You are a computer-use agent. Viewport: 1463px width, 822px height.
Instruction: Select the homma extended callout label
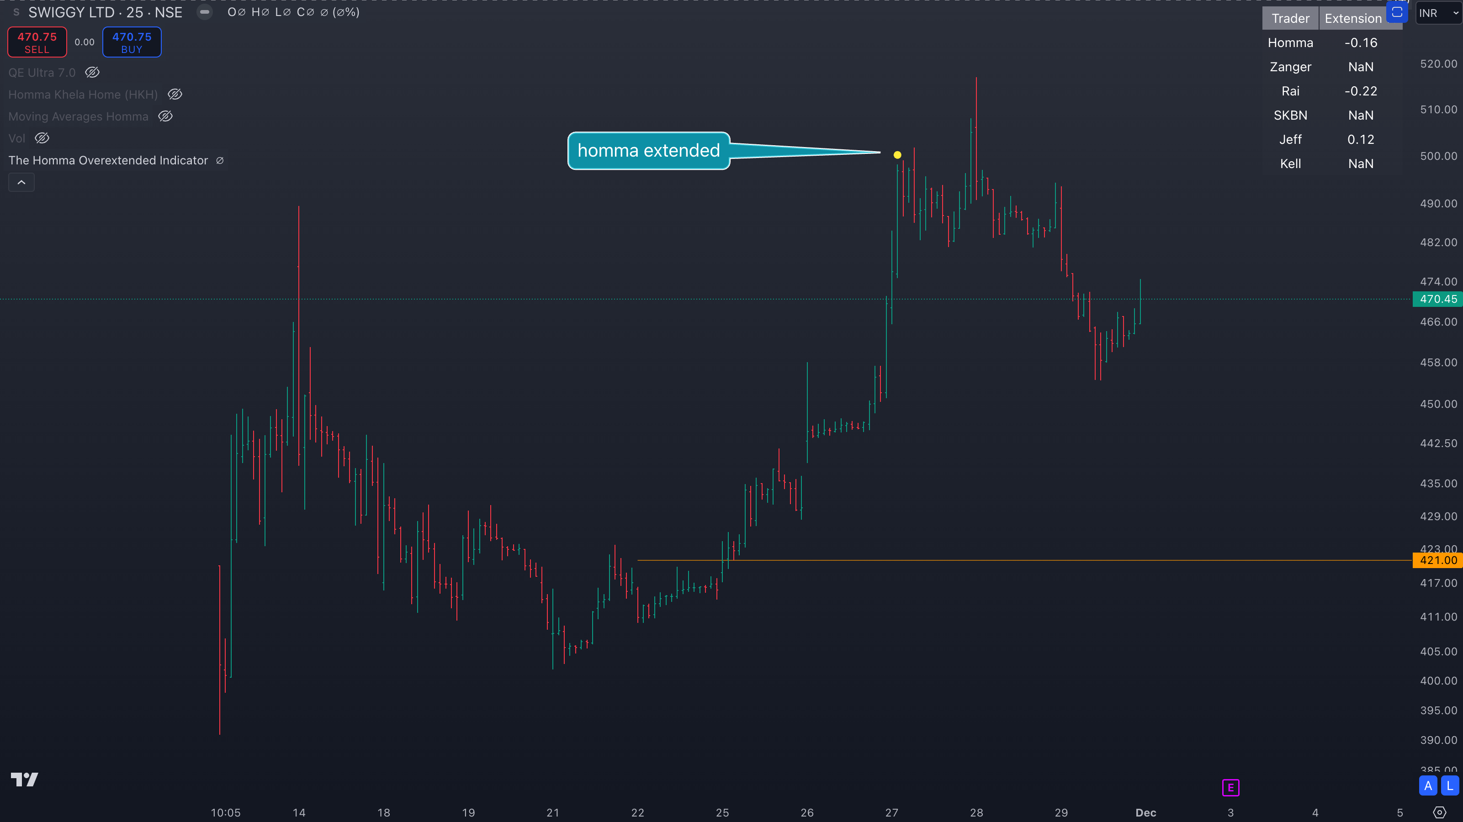[649, 150]
